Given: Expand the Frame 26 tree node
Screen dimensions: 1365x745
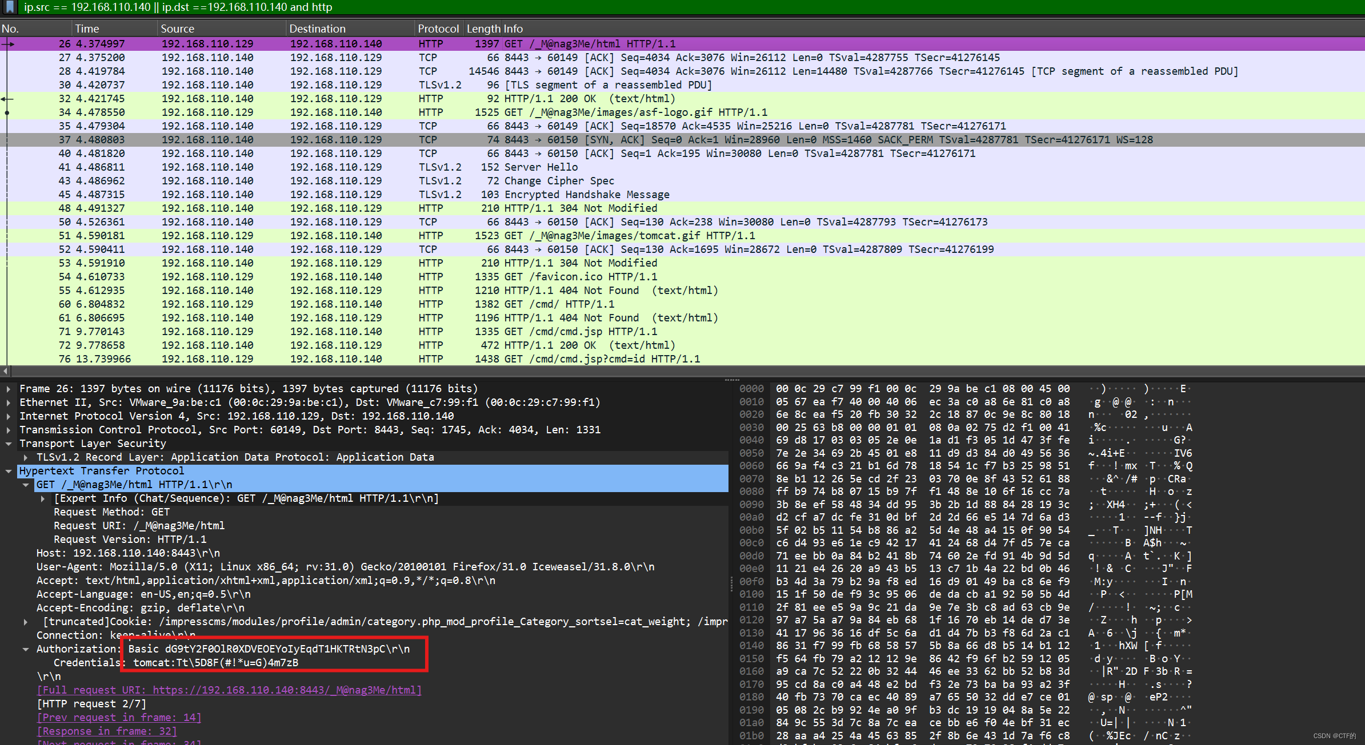Looking at the screenshot, I should [9, 389].
